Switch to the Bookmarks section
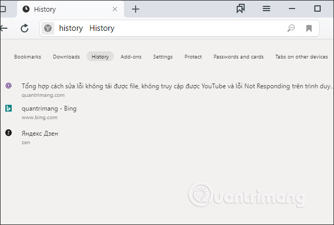The width and height of the screenshot is (334, 225). click(x=28, y=57)
